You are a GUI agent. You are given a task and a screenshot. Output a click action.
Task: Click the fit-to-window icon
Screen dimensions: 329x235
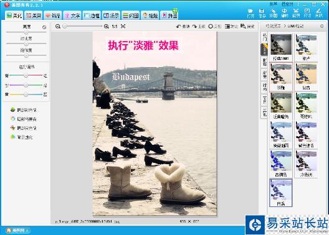(123, 26)
